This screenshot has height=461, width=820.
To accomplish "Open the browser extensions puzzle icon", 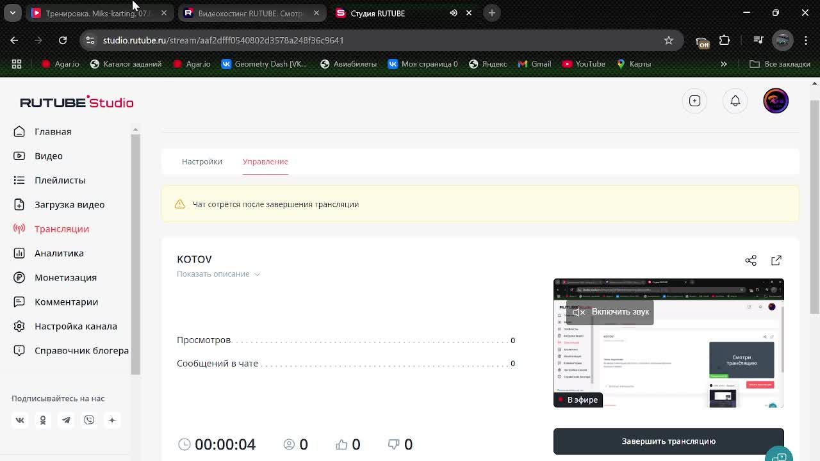I will tap(725, 40).
